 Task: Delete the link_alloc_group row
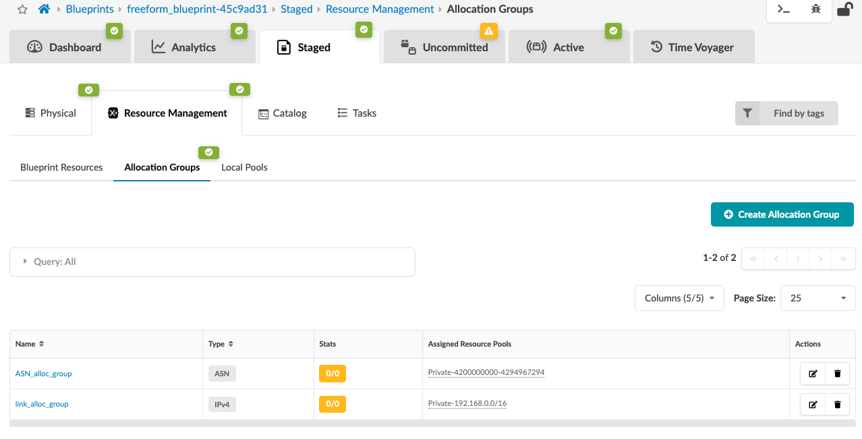(838, 405)
